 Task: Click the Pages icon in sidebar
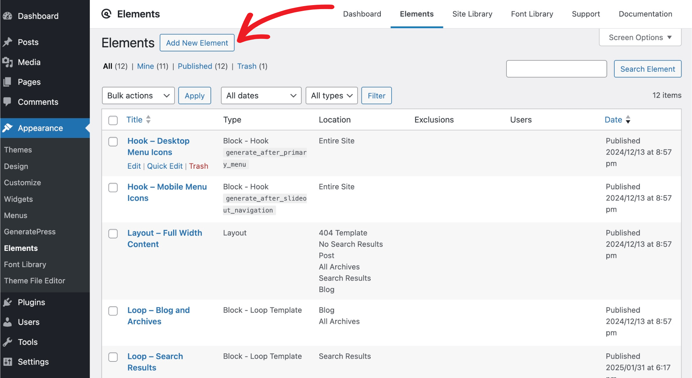tap(7, 82)
